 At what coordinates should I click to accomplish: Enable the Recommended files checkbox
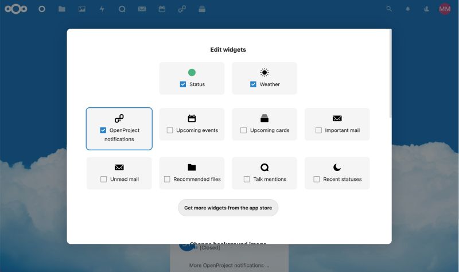167,179
